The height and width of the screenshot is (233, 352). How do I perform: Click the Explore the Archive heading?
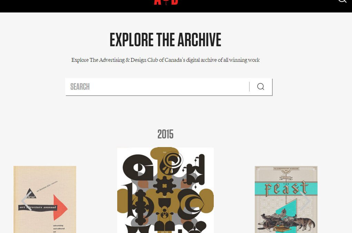(x=165, y=40)
